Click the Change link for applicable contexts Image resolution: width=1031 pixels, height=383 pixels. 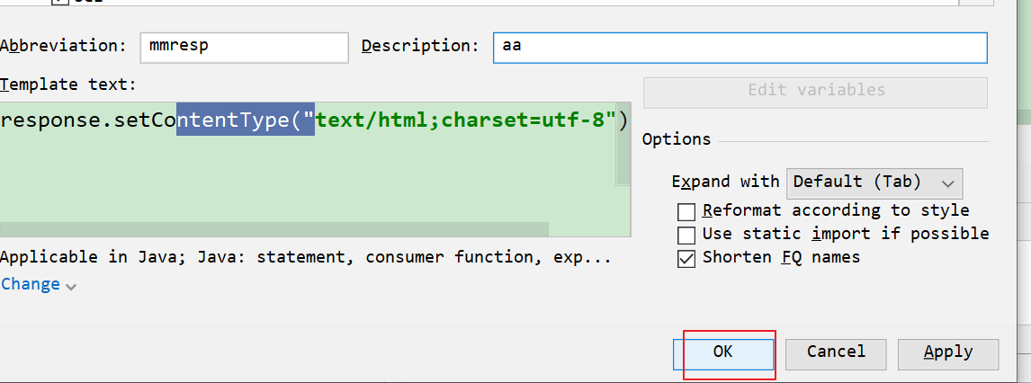click(31, 284)
